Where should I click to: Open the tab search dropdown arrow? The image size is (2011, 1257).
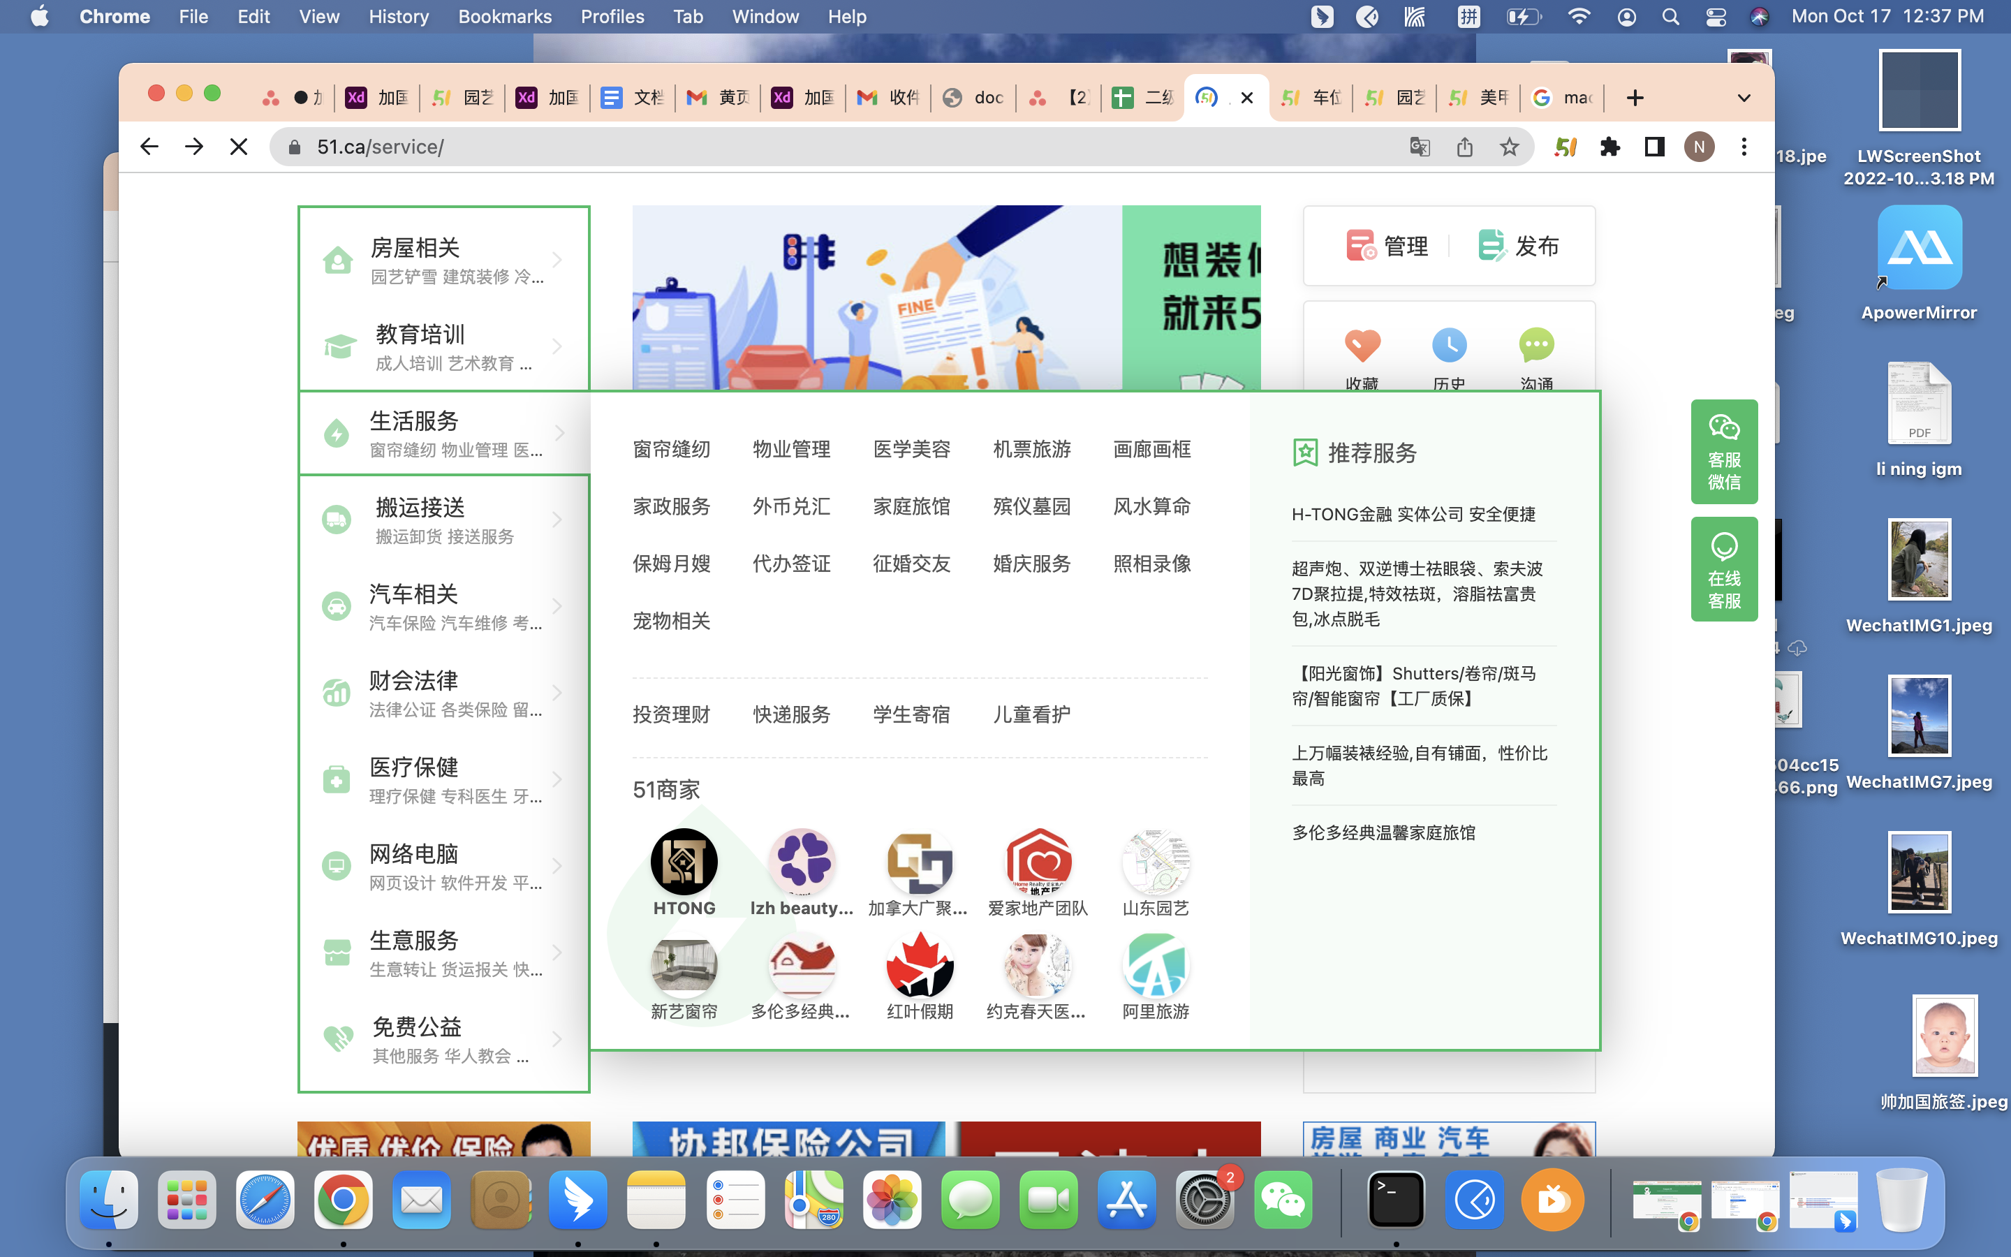(x=1744, y=98)
